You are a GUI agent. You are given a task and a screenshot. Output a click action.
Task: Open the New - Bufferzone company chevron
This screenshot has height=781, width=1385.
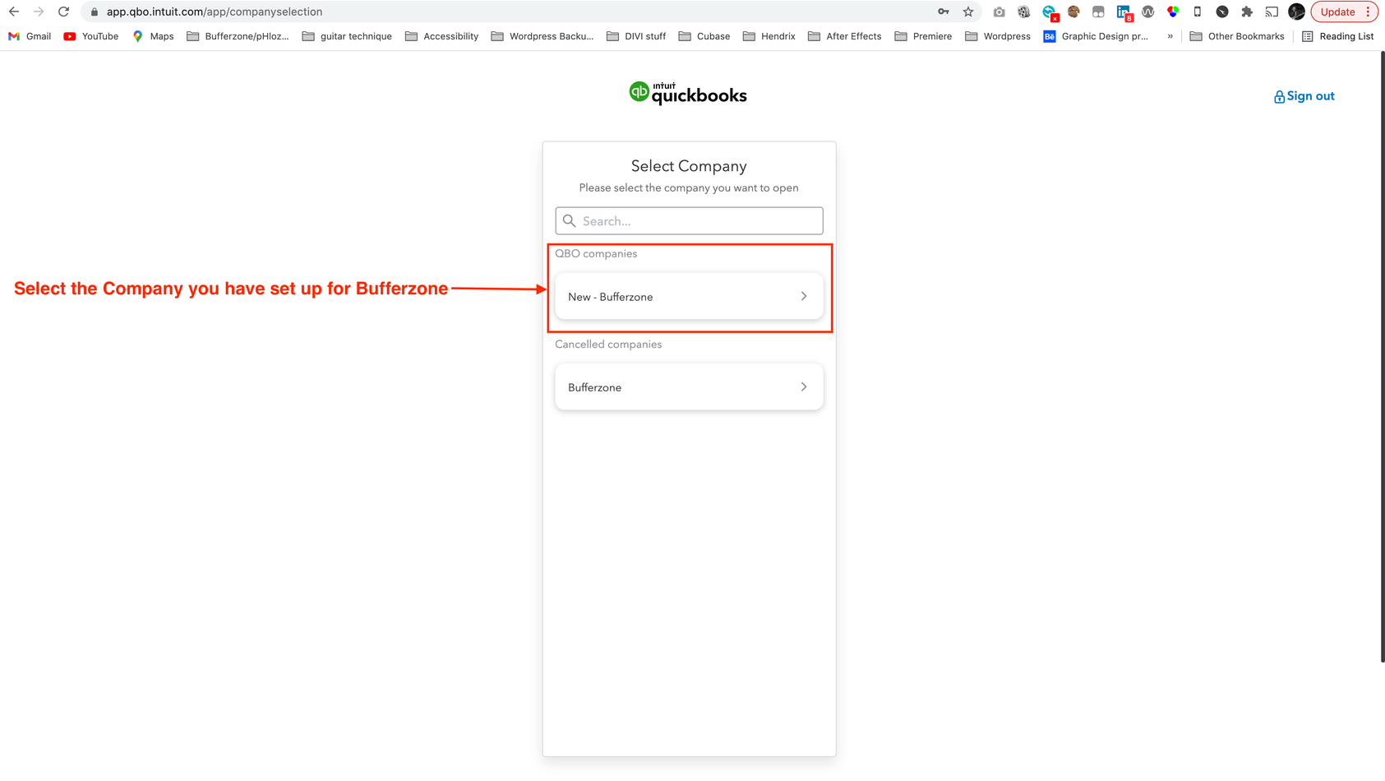[x=804, y=296]
